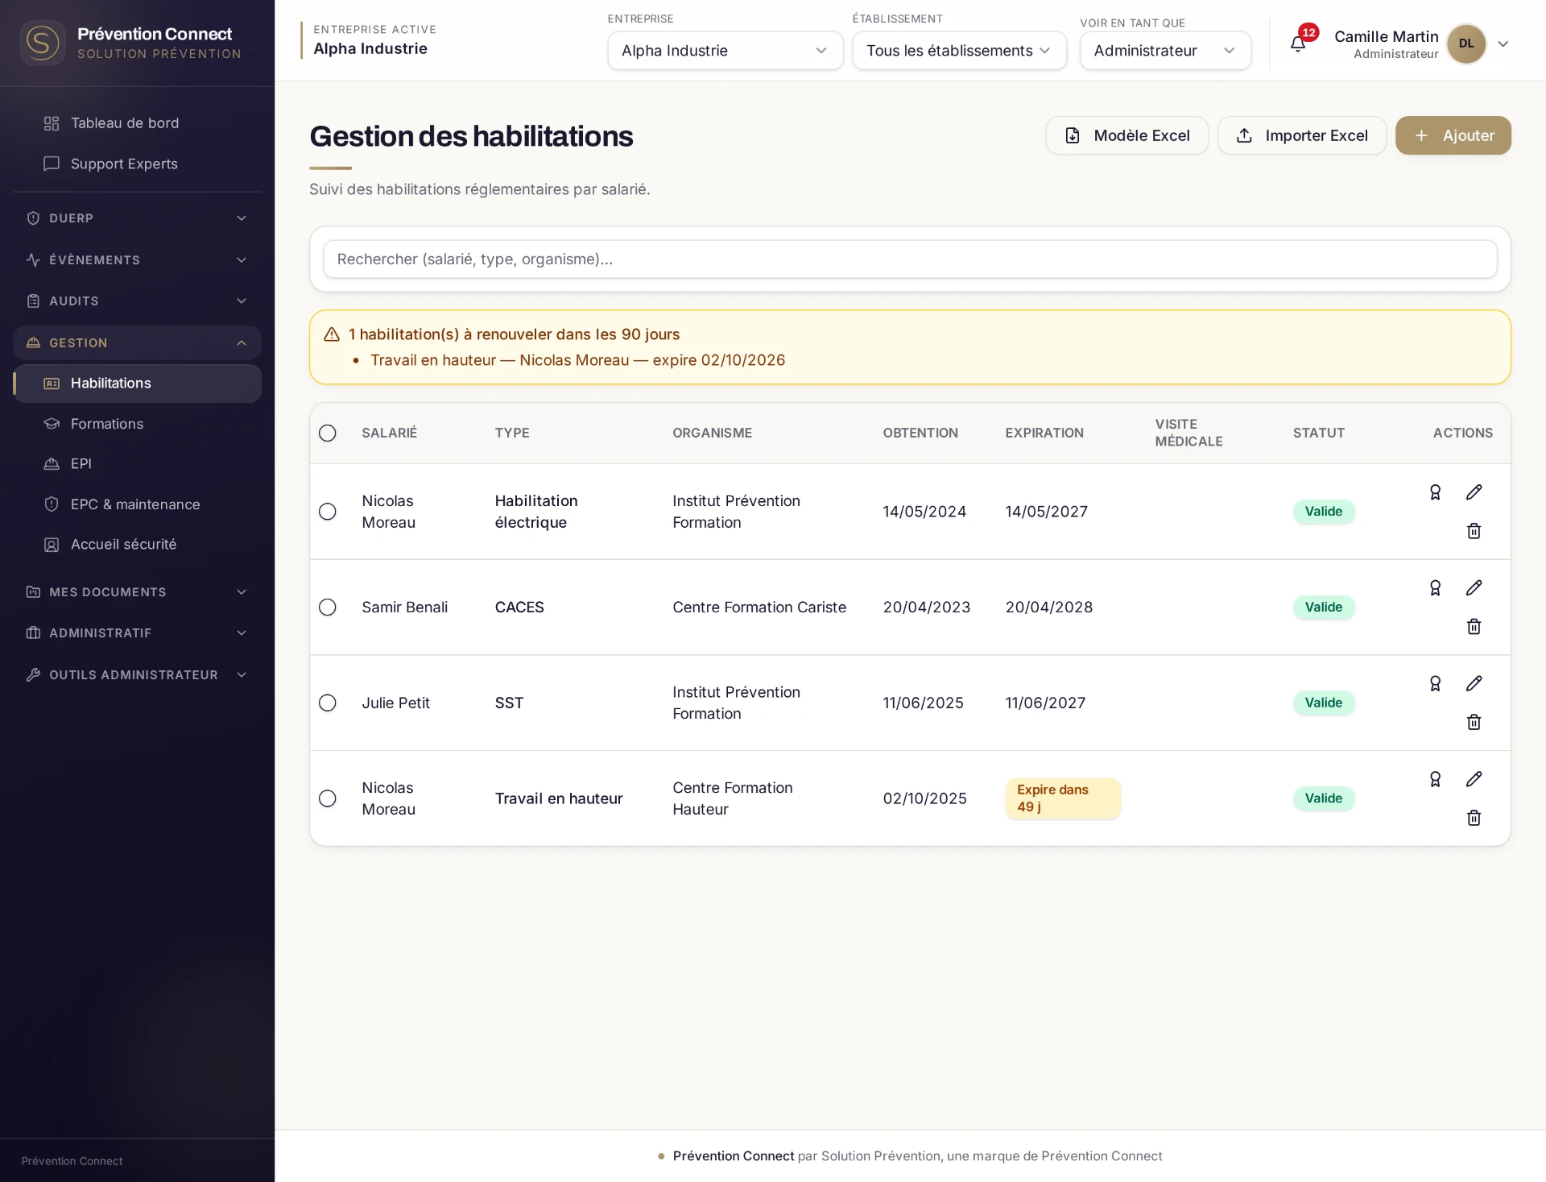Open the Tous les établissements dropdown
Image resolution: width=1546 pixels, height=1182 pixels.
959,51
